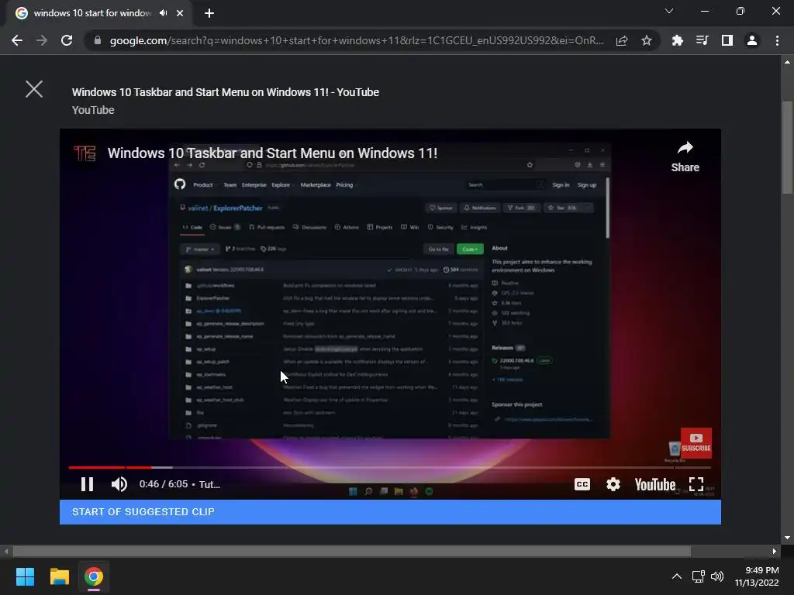Share this page icon in address bar
Image resolution: width=794 pixels, height=595 pixels.
(x=622, y=40)
